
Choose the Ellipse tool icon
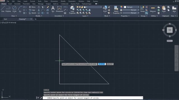point(24,10)
